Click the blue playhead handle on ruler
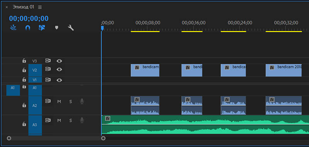Screen dimensions: 309x147 (102, 28)
